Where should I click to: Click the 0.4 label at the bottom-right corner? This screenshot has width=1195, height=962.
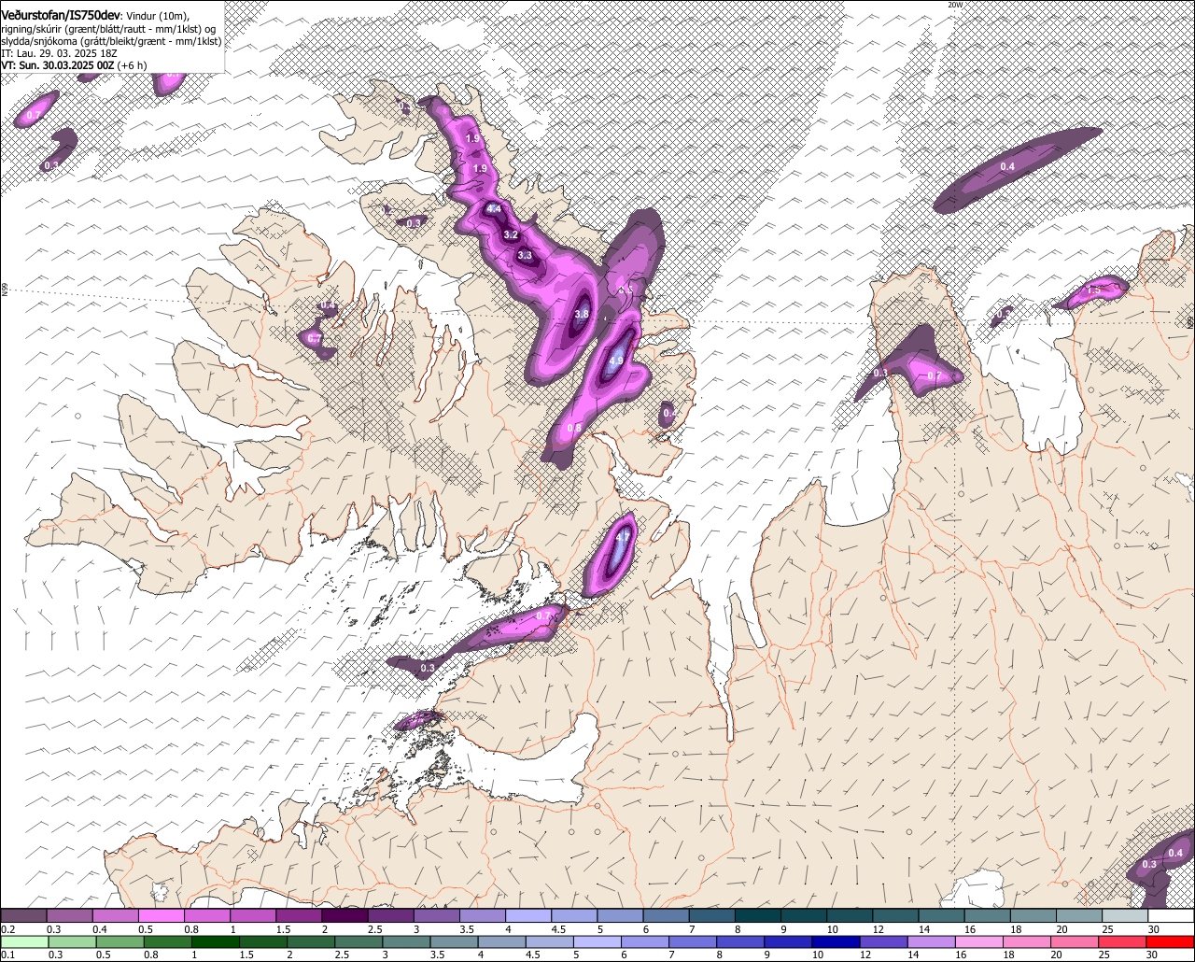[1175, 853]
